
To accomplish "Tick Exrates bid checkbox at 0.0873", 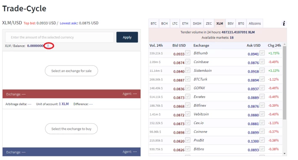I will 188,96.
